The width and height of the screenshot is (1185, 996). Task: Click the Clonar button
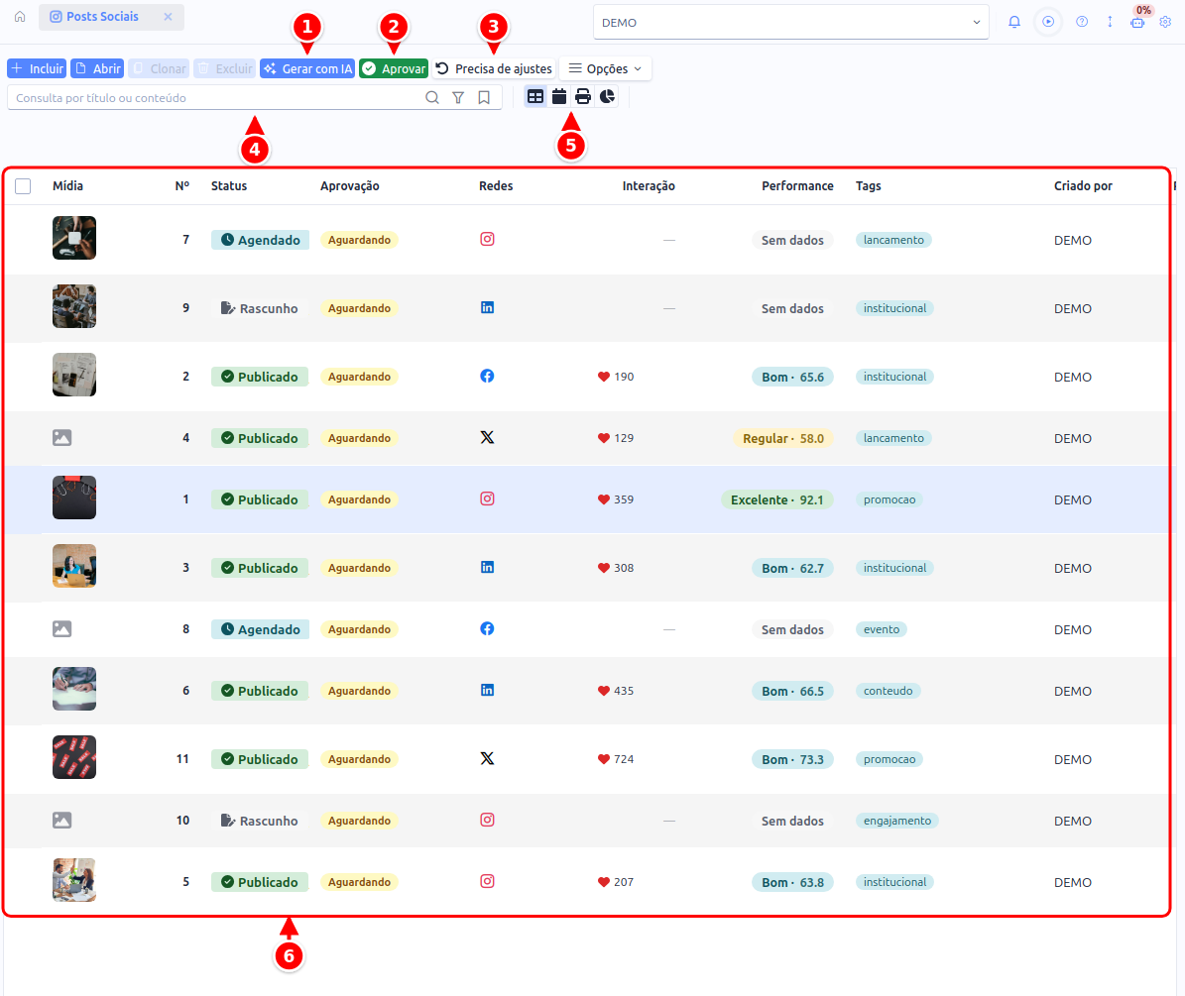coord(159,68)
